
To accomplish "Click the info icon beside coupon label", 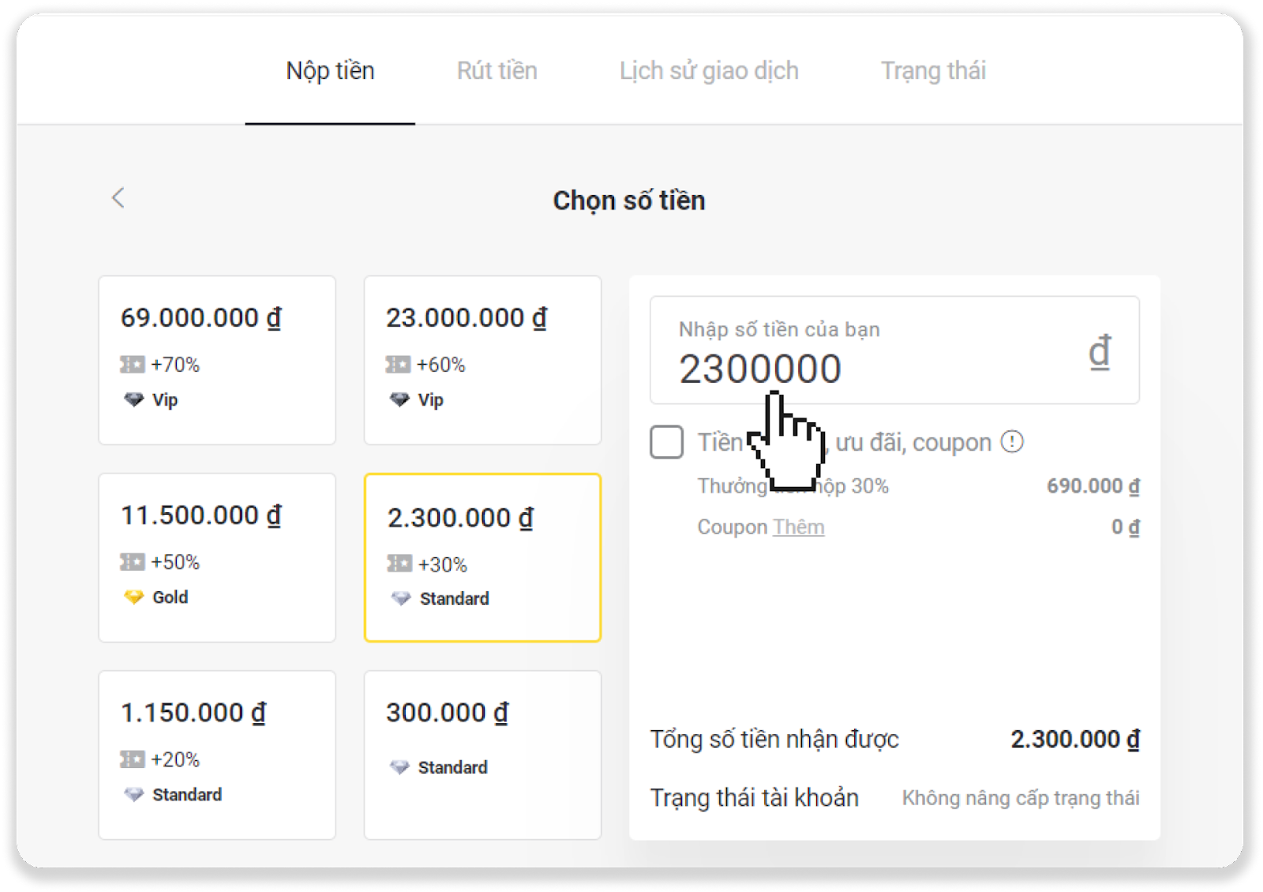I will 1012,442.
